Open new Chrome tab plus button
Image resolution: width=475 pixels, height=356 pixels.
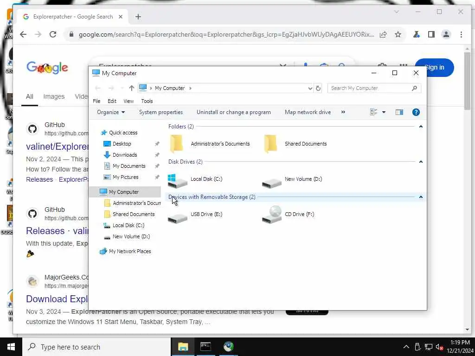coord(138,17)
